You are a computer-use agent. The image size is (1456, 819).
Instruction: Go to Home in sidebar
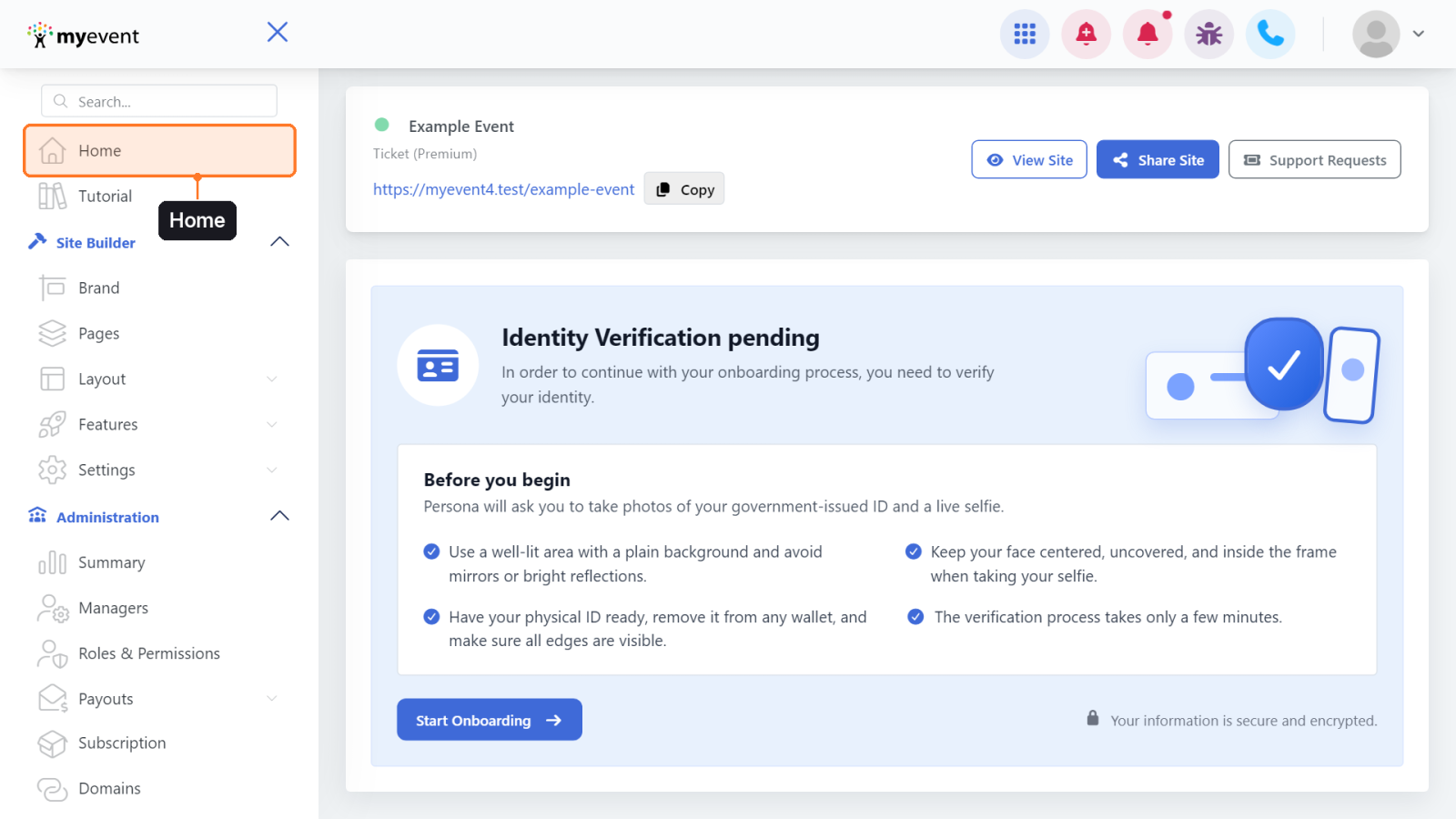(159, 150)
